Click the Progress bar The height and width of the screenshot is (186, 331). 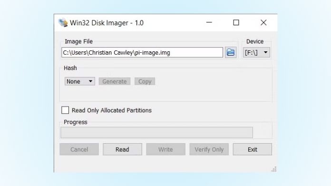pos(156,132)
